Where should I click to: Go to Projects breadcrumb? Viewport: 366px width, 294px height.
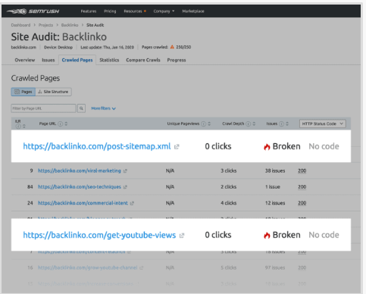click(45, 25)
